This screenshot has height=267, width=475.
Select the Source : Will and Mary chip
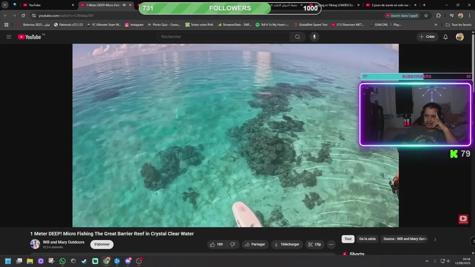405,239
